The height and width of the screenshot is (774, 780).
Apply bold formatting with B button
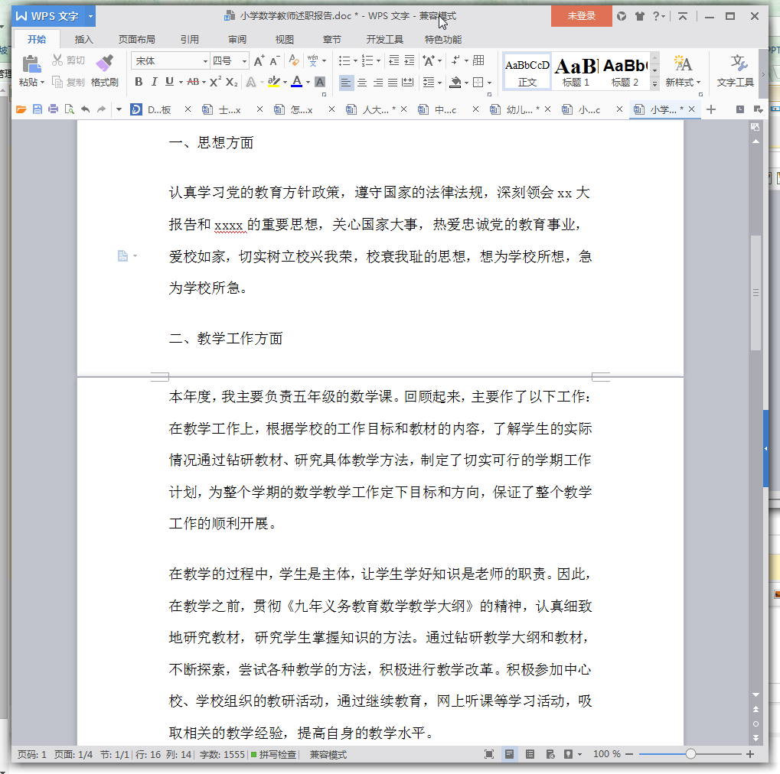click(139, 82)
